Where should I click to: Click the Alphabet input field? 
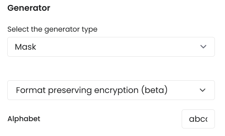(x=198, y=119)
